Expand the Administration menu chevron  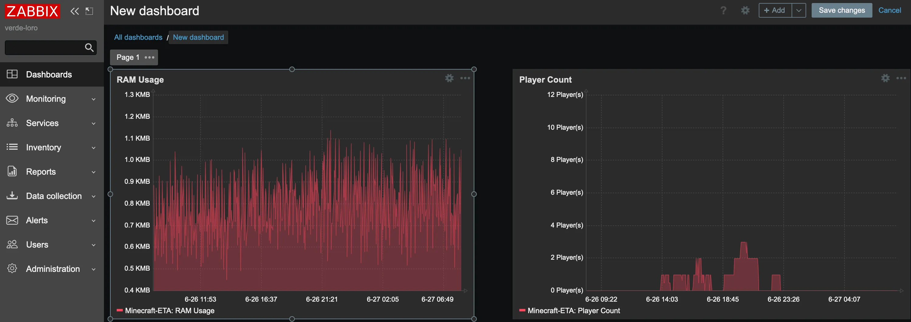click(94, 269)
